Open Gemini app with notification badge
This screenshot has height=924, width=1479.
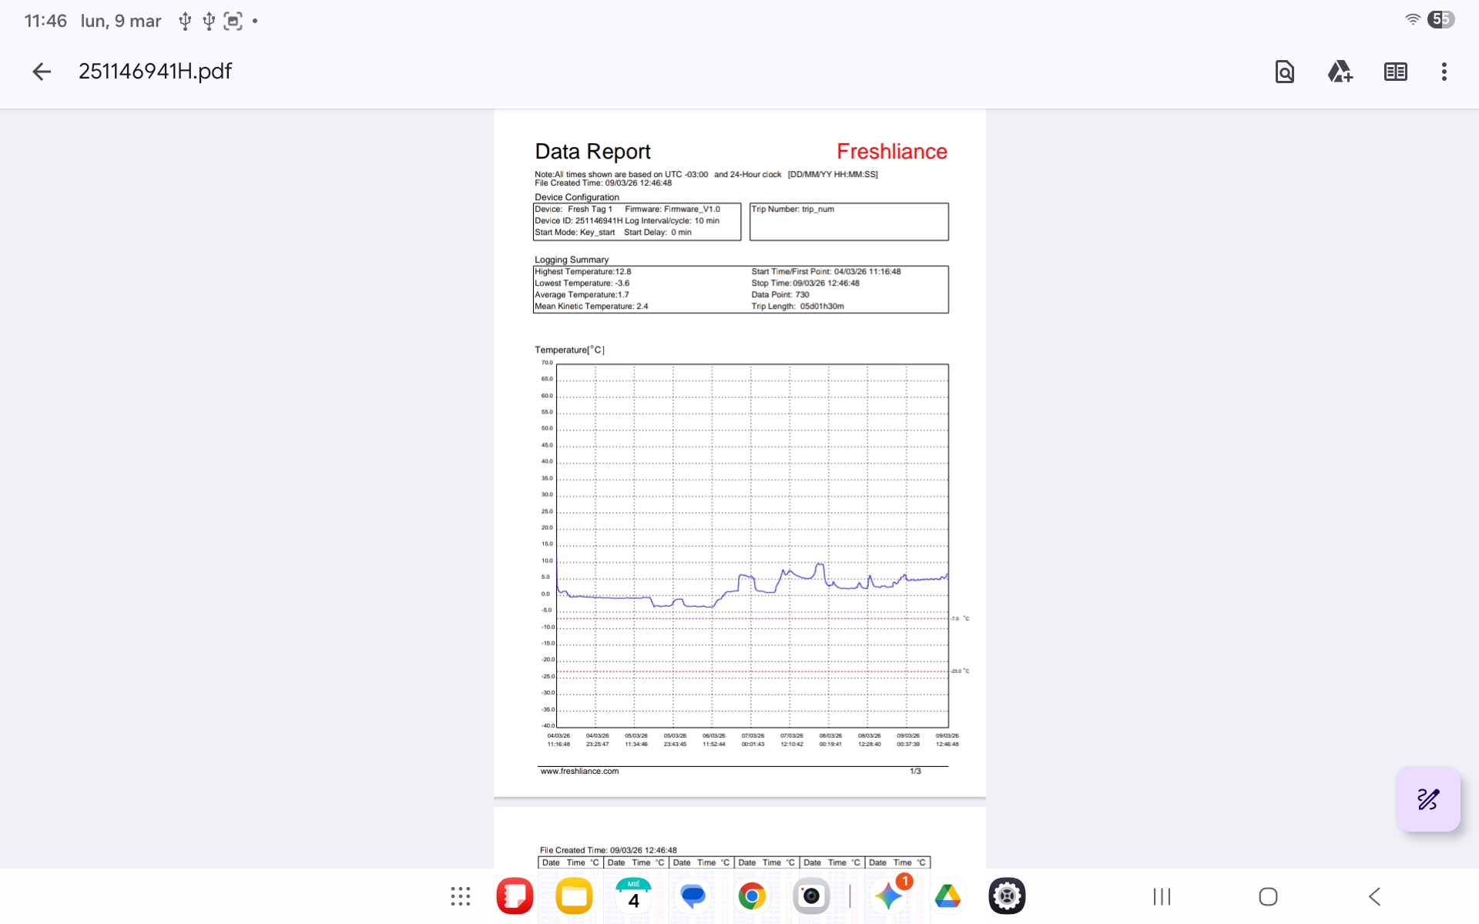(889, 896)
